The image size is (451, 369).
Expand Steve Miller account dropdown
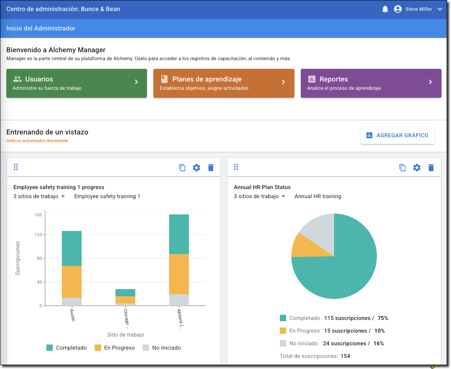click(440, 9)
